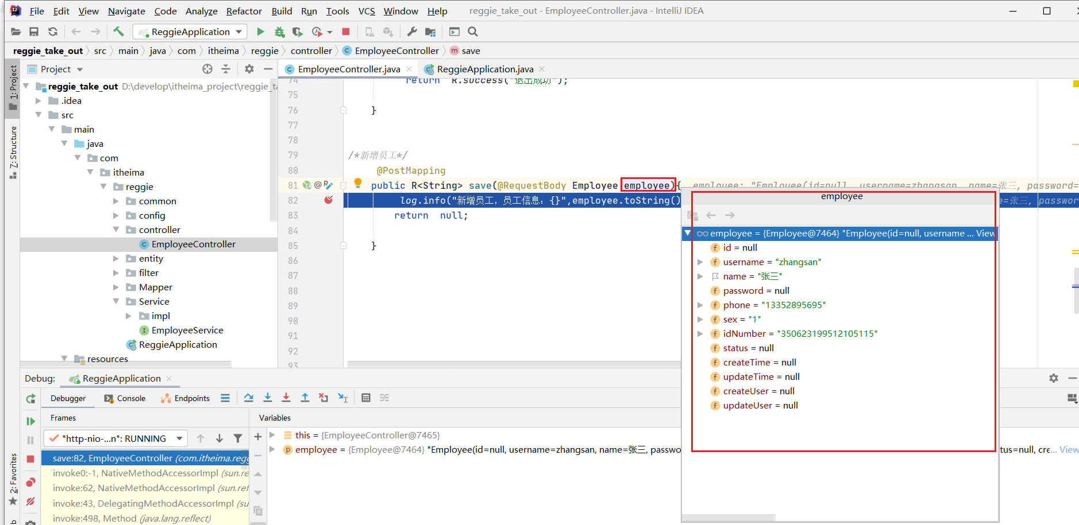The width and height of the screenshot is (1079, 525).
Task: Switch to Console tab in Debug panel
Action: (125, 398)
